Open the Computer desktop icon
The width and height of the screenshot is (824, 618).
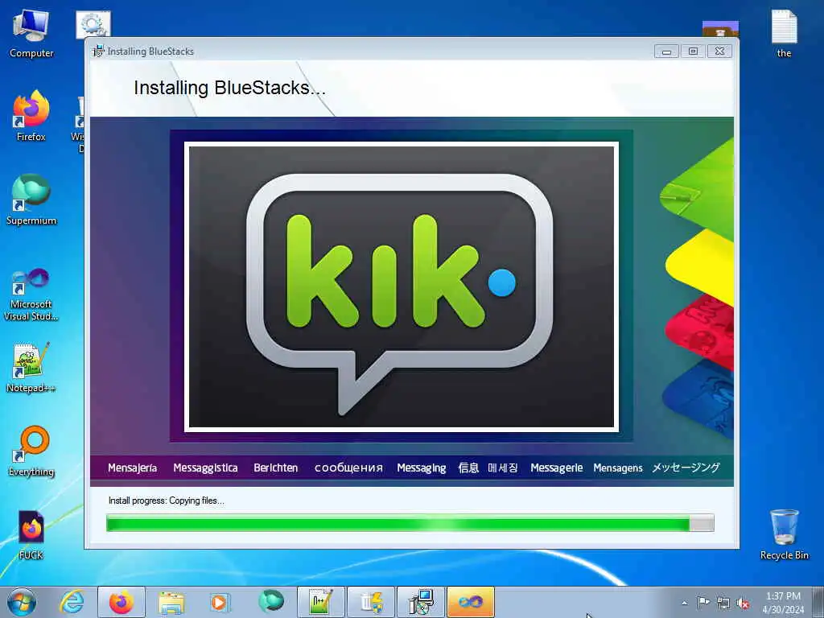coord(31,33)
